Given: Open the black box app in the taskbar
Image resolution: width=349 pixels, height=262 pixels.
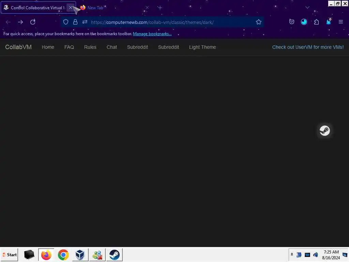Looking at the screenshot, I should tap(29, 254).
